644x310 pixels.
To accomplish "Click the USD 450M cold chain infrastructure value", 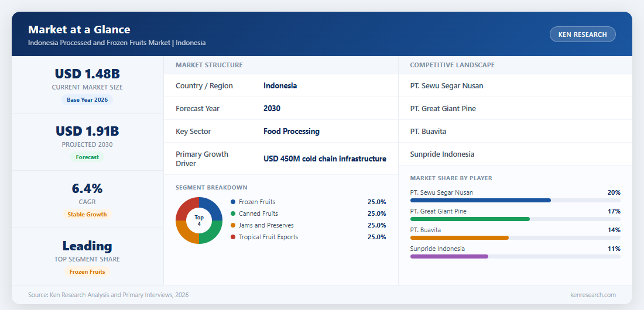I will point(325,159).
